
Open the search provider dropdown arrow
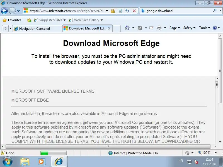[220, 11]
